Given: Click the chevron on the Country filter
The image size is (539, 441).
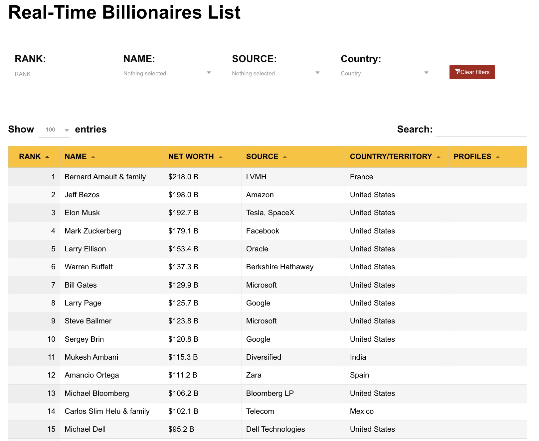Looking at the screenshot, I should (x=426, y=72).
